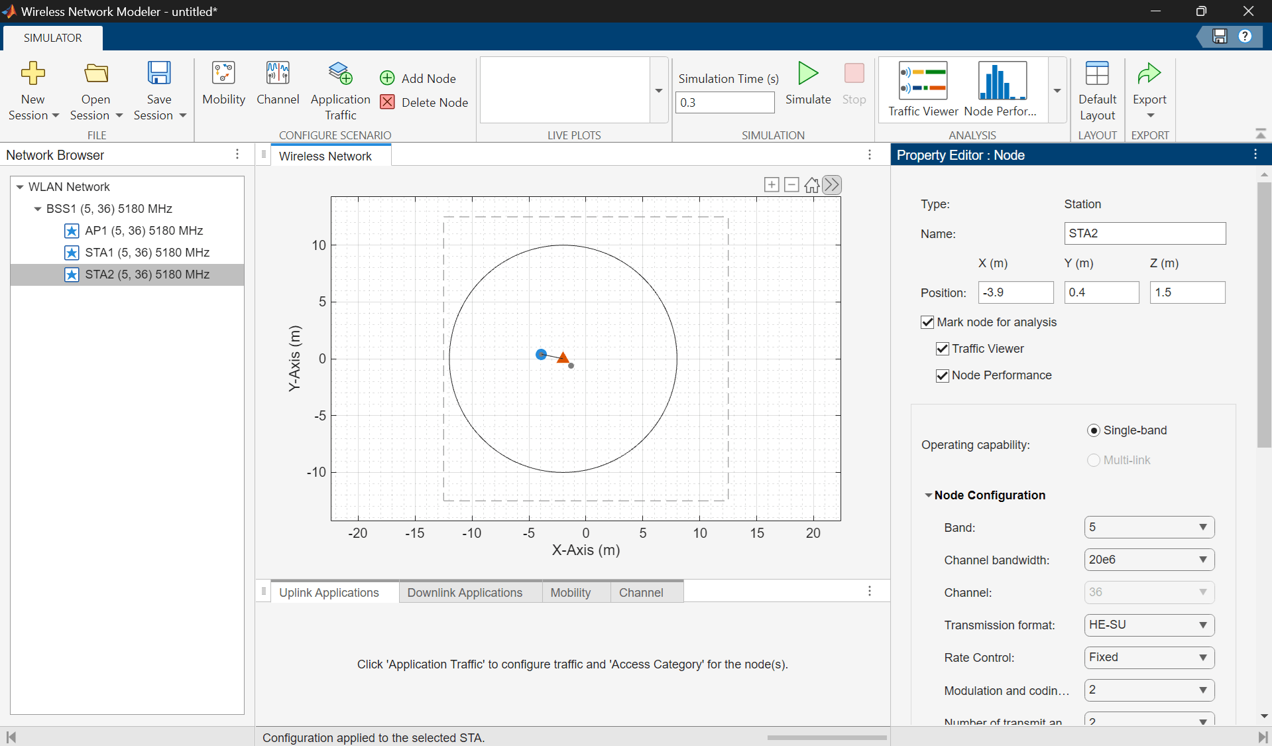Click the Delete Node button
Viewport: 1272px width, 746px height.
click(424, 102)
